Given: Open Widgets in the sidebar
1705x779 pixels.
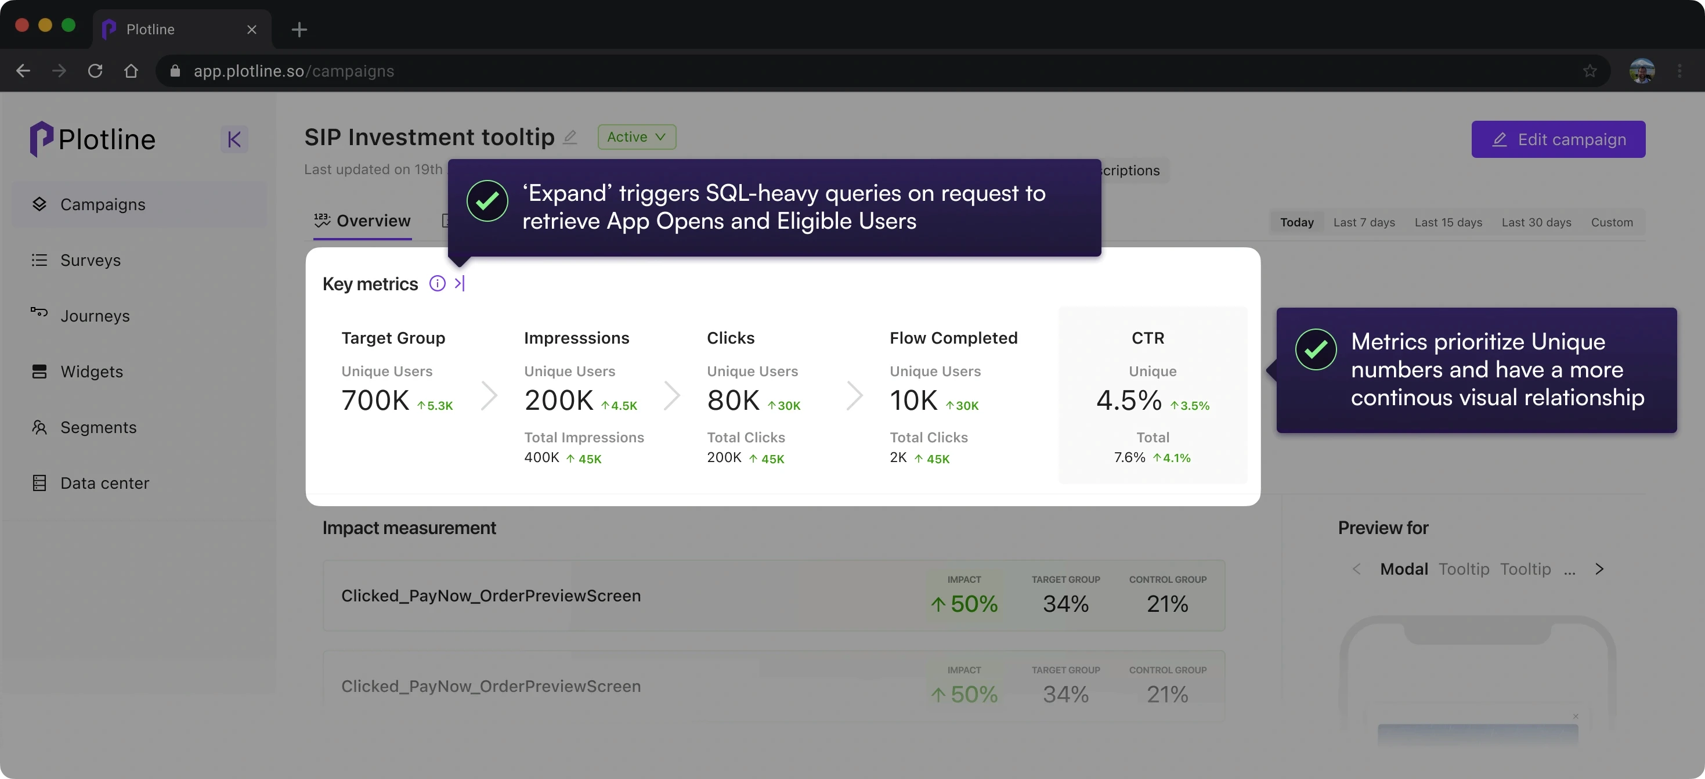Looking at the screenshot, I should pos(91,372).
